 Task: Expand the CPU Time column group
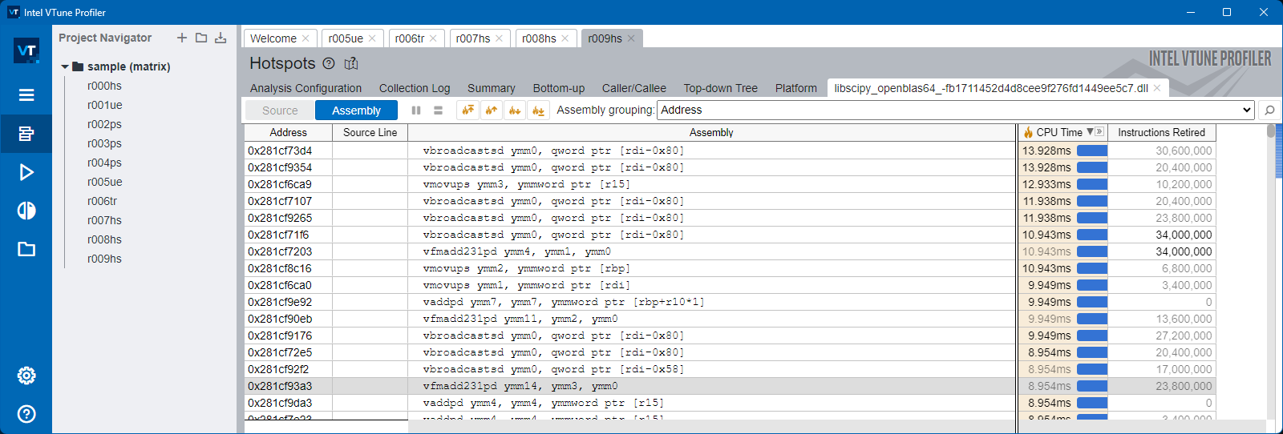1099,132
